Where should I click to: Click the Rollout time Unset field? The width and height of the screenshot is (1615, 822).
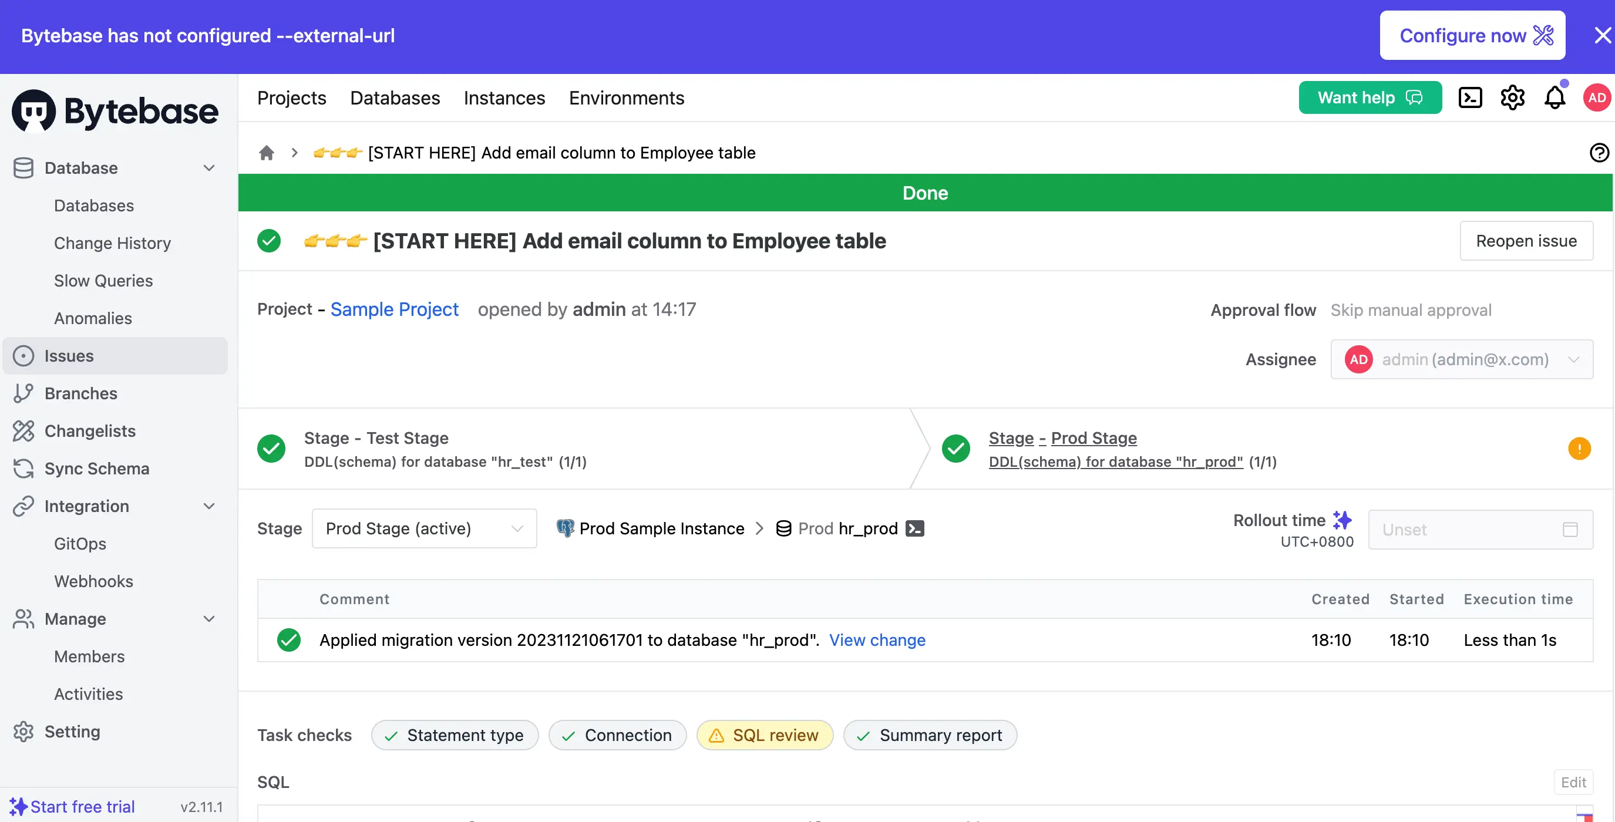(1479, 529)
